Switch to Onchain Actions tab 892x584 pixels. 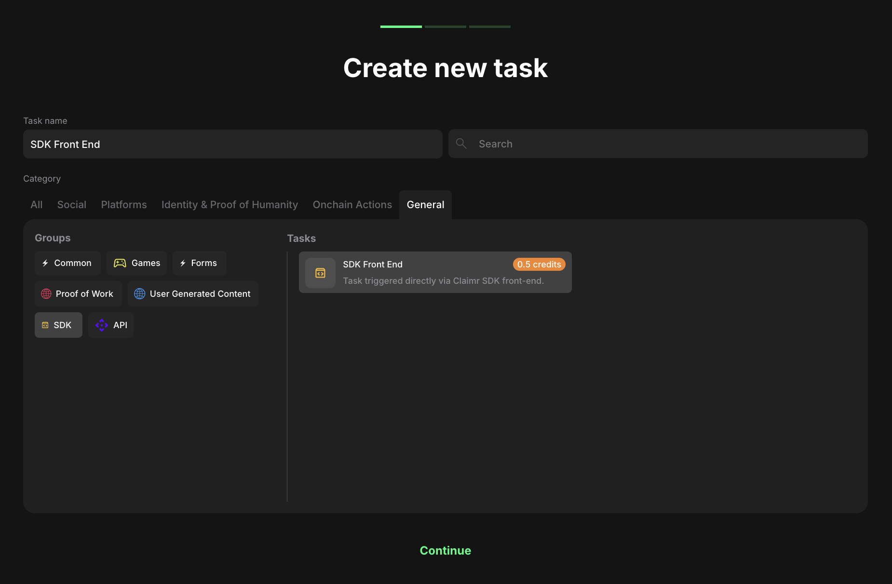[x=352, y=205]
